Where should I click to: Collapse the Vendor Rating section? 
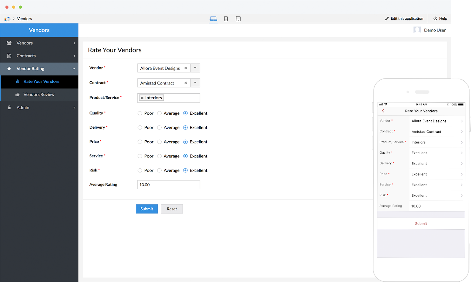pos(74,69)
